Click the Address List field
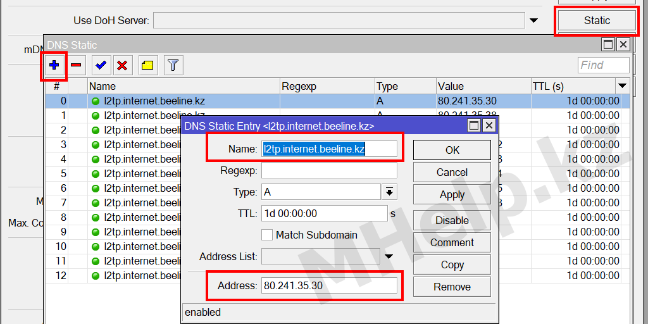The width and height of the screenshot is (648, 324). point(321,257)
